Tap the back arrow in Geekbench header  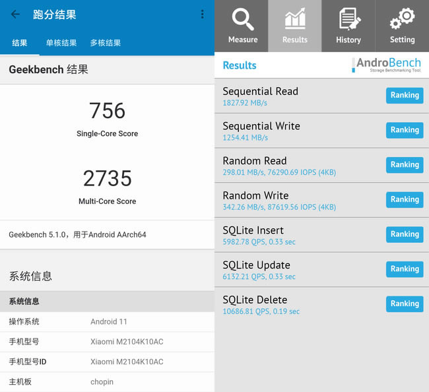point(15,15)
